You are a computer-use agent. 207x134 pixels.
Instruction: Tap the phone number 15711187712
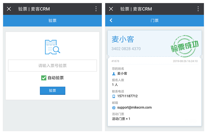pos(127,96)
